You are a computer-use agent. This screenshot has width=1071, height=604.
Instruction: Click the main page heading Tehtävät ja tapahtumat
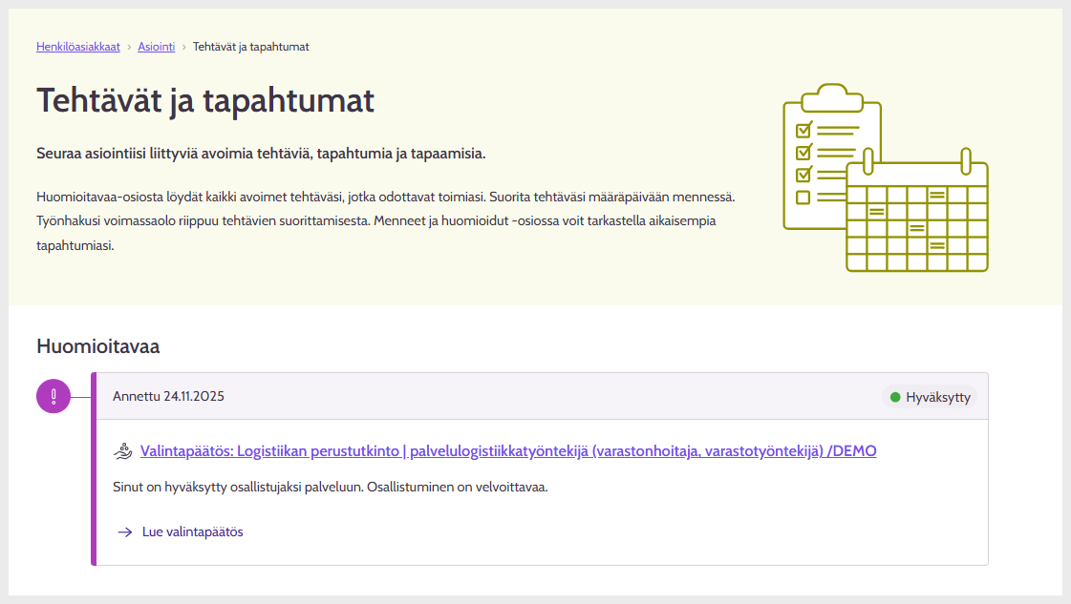point(204,101)
